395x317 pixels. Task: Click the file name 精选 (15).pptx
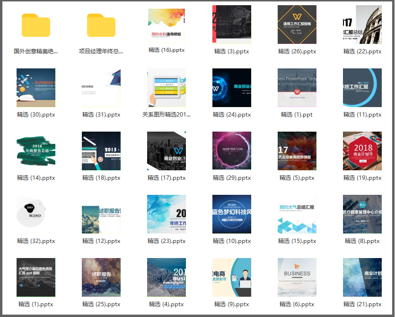(297, 241)
